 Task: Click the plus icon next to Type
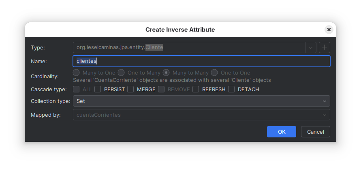[x=324, y=47]
